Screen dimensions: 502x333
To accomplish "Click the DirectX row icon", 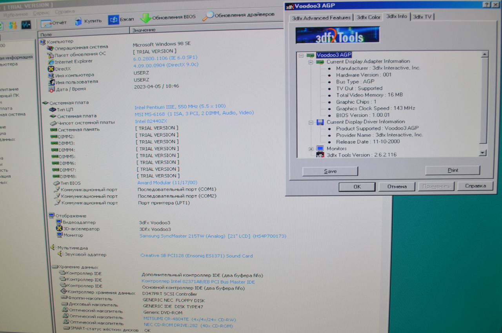I will pyautogui.click(x=51, y=69).
